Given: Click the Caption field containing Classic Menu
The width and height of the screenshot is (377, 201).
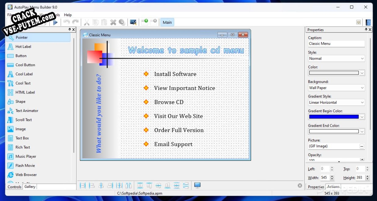Looking at the screenshot, I should [336, 44].
